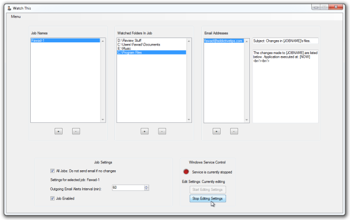Click the email Subject text field
Image resolution: width=350 pixels, height=220 pixels.
(x=285, y=41)
